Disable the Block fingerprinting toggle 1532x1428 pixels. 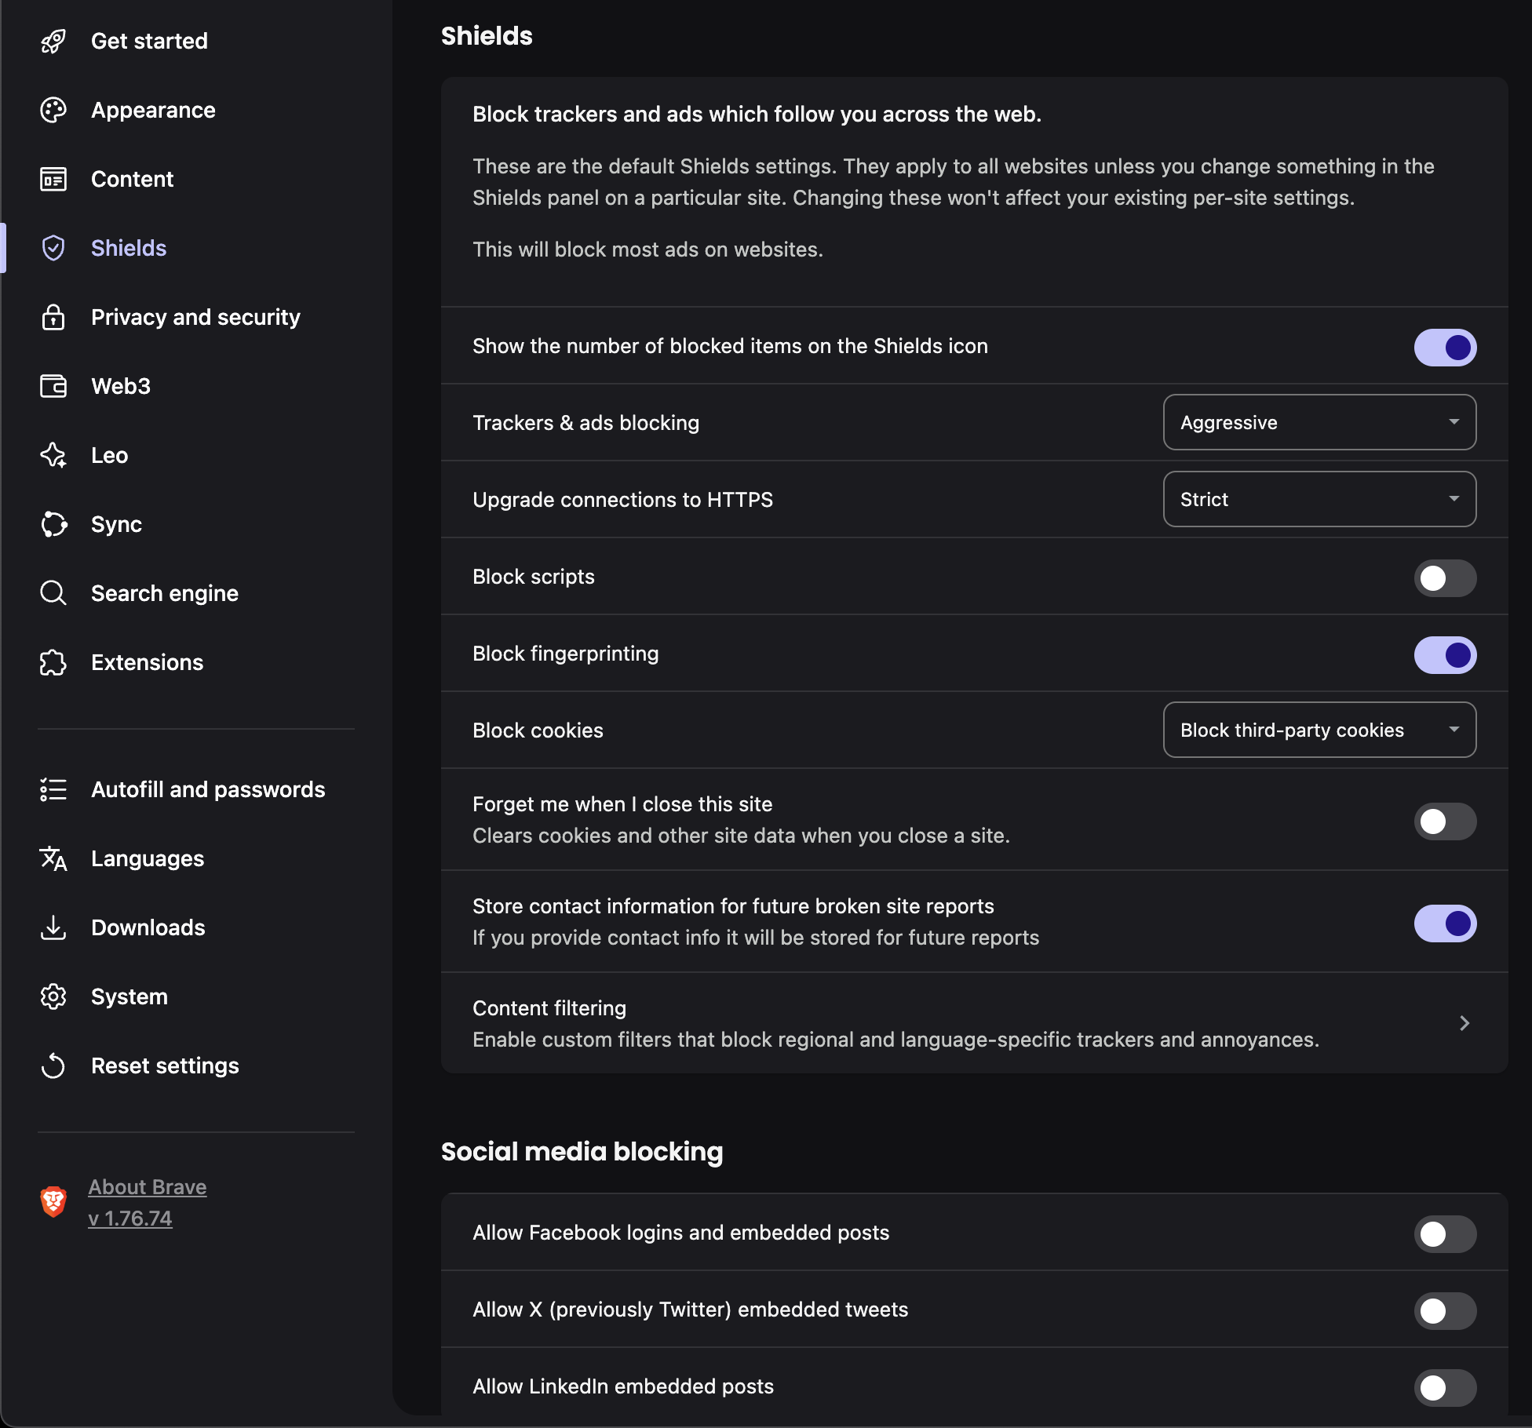(1444, 654)
